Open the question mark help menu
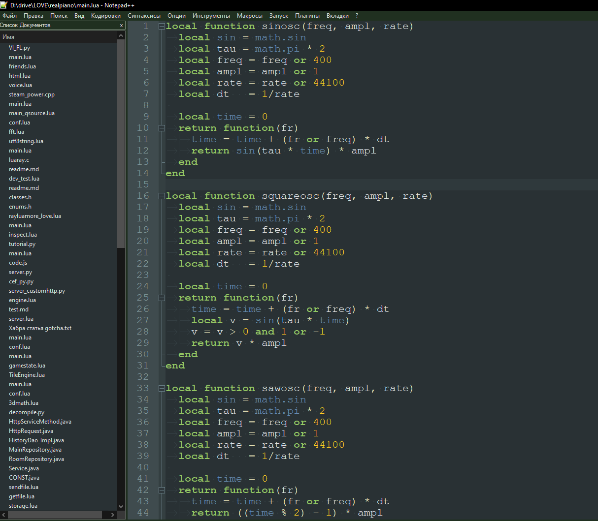598x521 pixels. pyautogui.click(x=357, y=16)
